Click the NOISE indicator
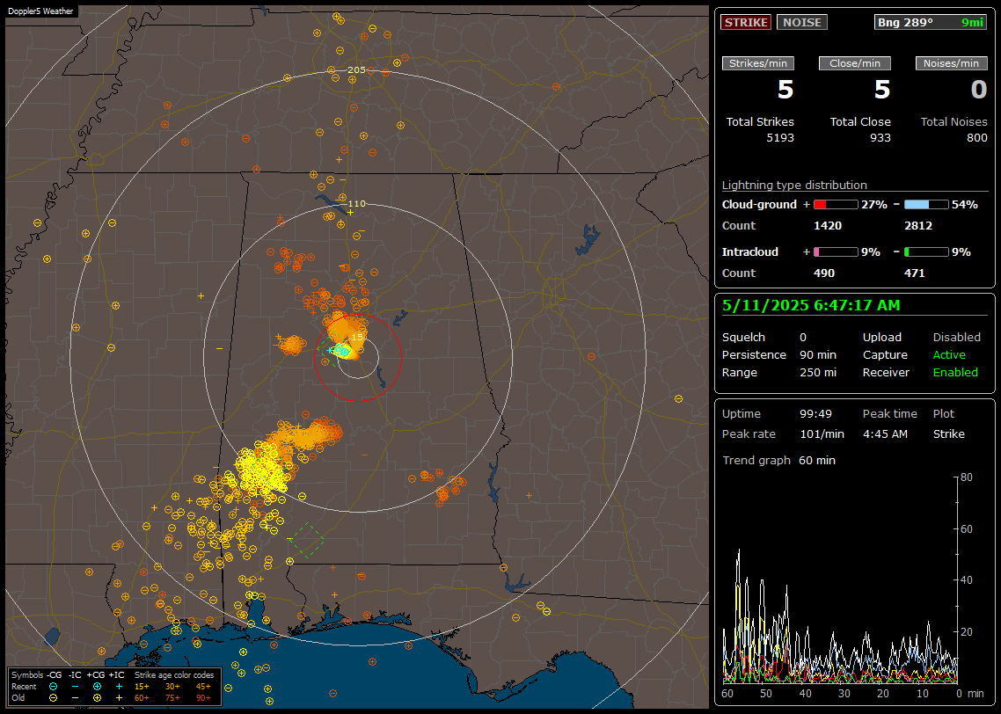Viewport: 1001px width, 714px height. click(x=802, y=22)
